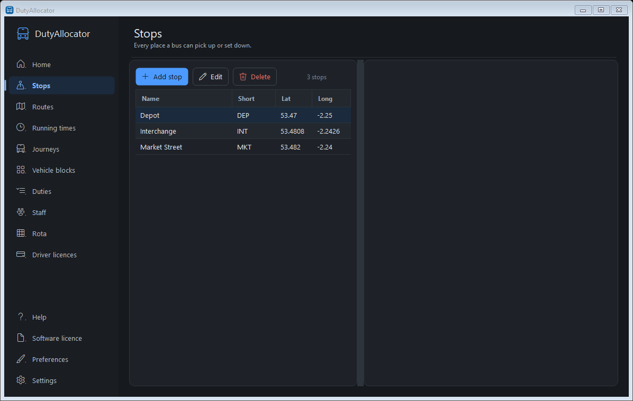Open the Settings page

tap(61, 380)
